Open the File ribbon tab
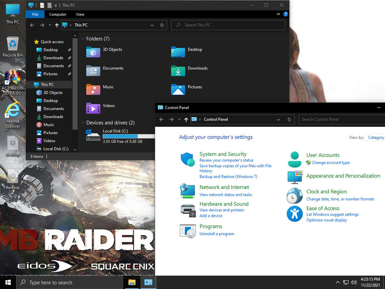 (x=35, y=14)
